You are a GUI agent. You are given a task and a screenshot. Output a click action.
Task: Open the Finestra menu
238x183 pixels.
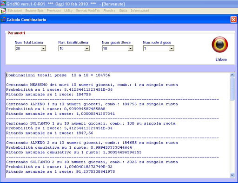tap(109, 11)
